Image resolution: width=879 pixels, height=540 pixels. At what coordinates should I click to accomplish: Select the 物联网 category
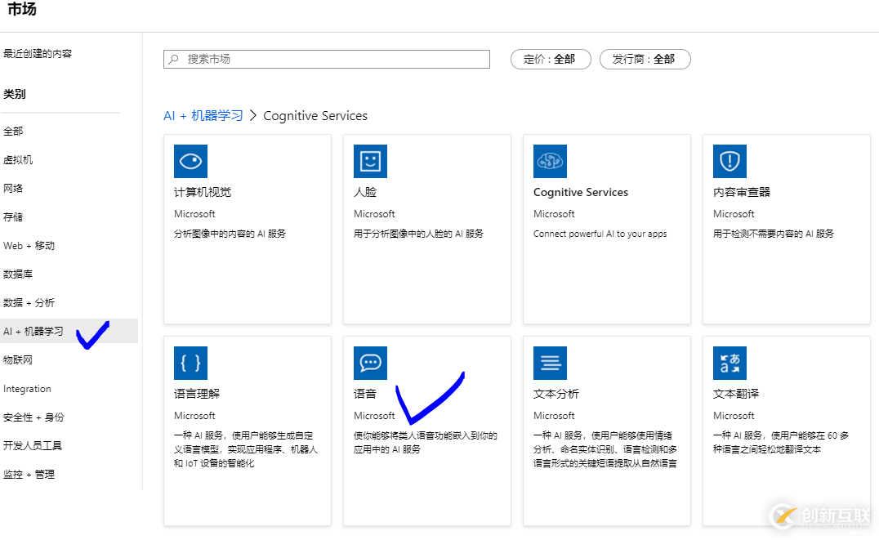tap(18, 360)
